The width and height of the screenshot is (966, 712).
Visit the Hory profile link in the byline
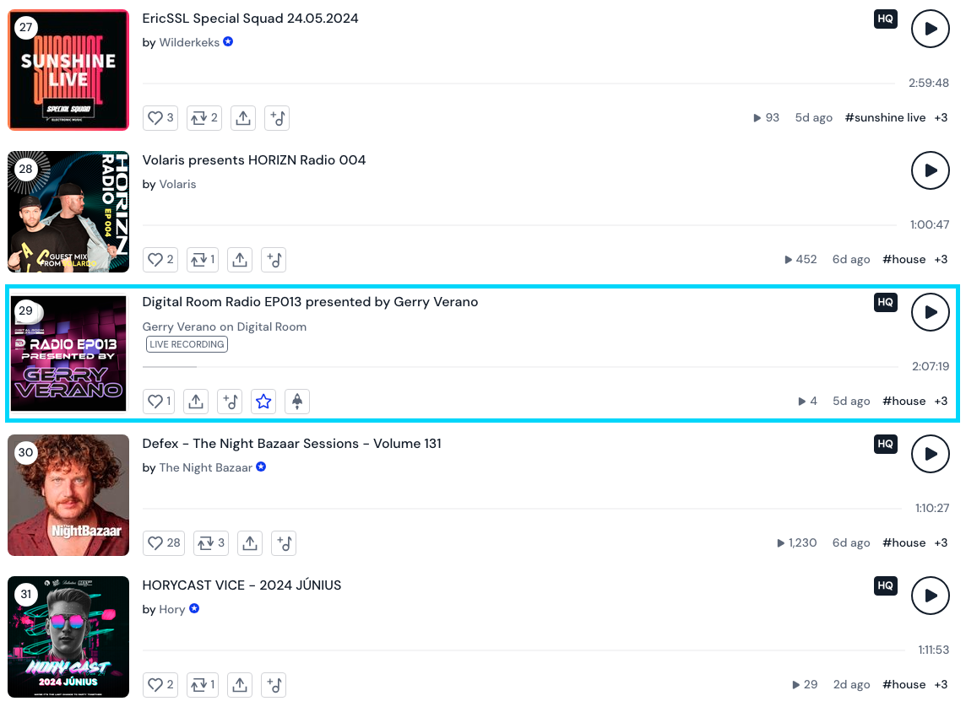172,609
